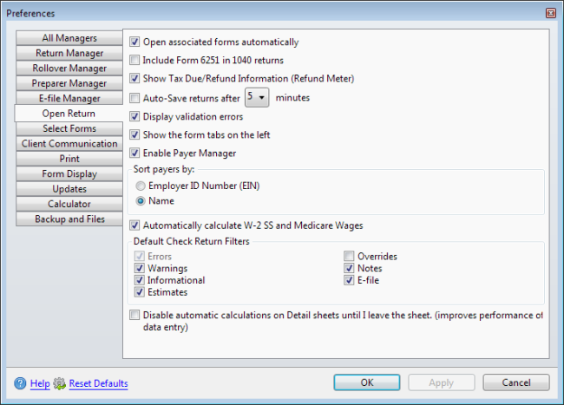Close the Preferences dialog window
This screenshot has width=564, height=405.
point(550,13)
